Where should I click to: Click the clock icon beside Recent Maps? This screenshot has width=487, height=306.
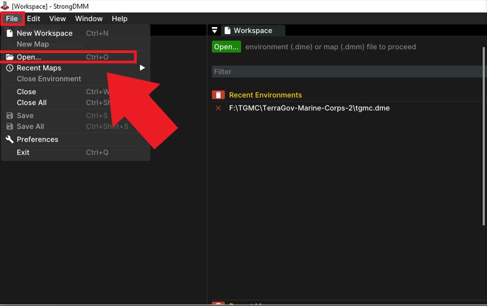click(x=10, y=68)
